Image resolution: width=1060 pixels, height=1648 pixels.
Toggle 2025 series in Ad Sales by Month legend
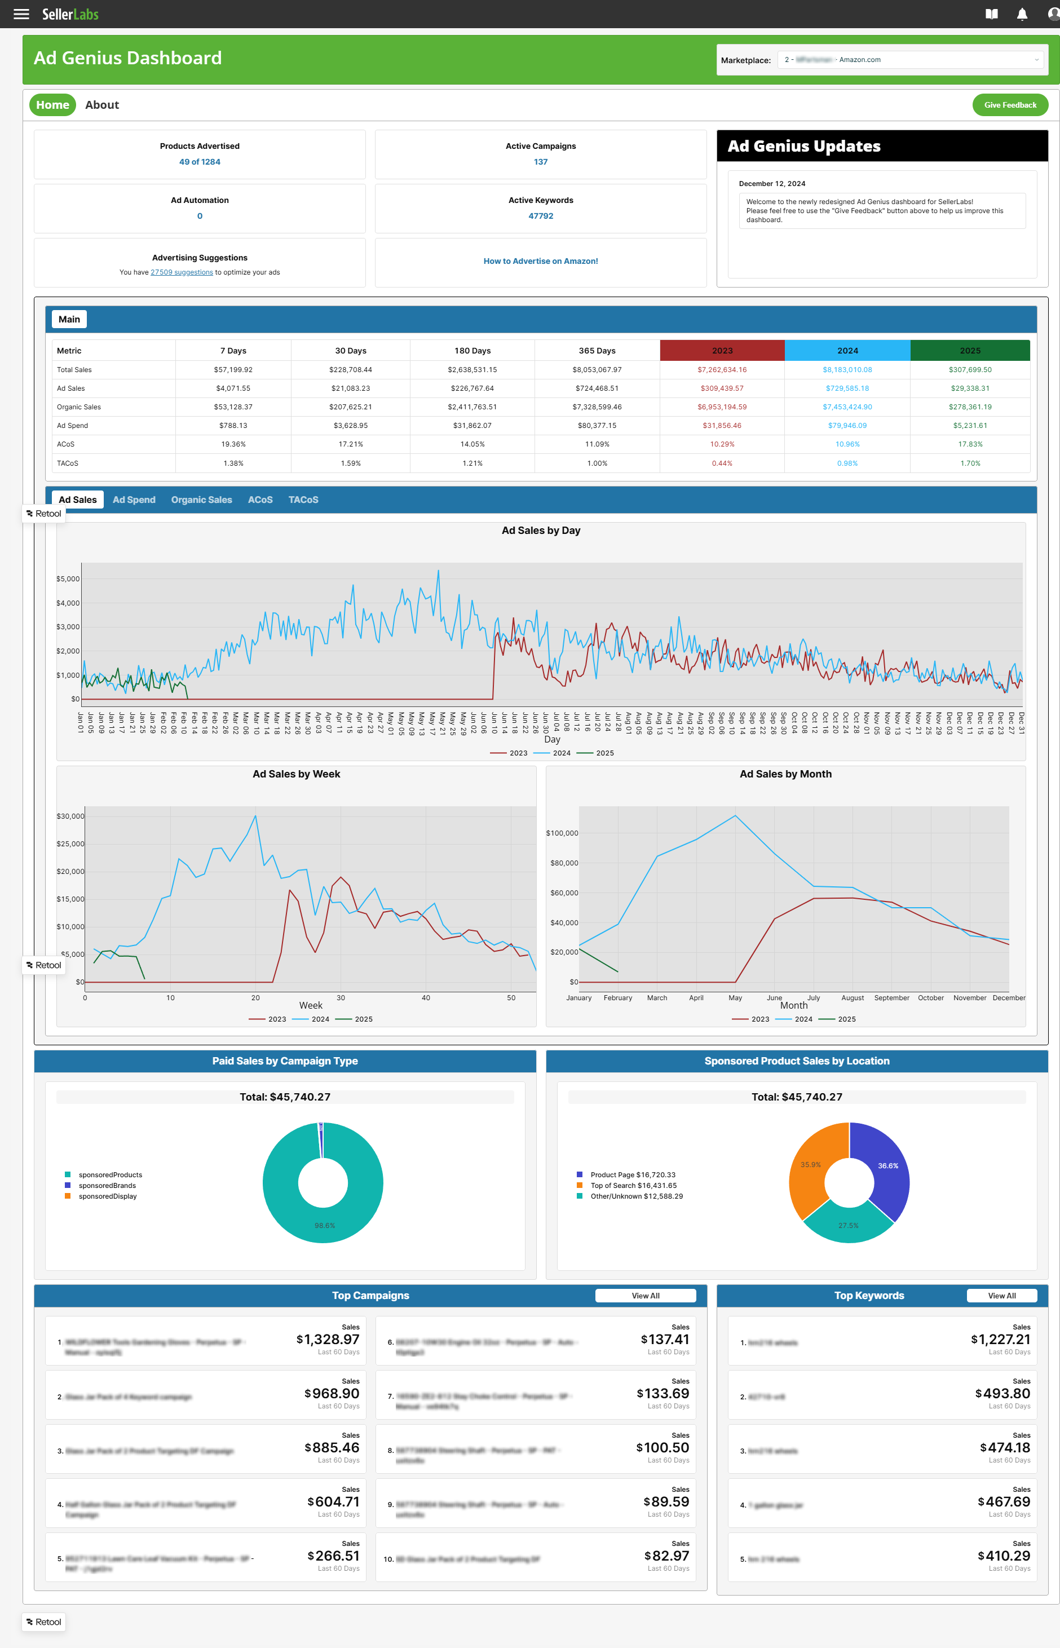pyautogui.click(x=837, y=1019)
